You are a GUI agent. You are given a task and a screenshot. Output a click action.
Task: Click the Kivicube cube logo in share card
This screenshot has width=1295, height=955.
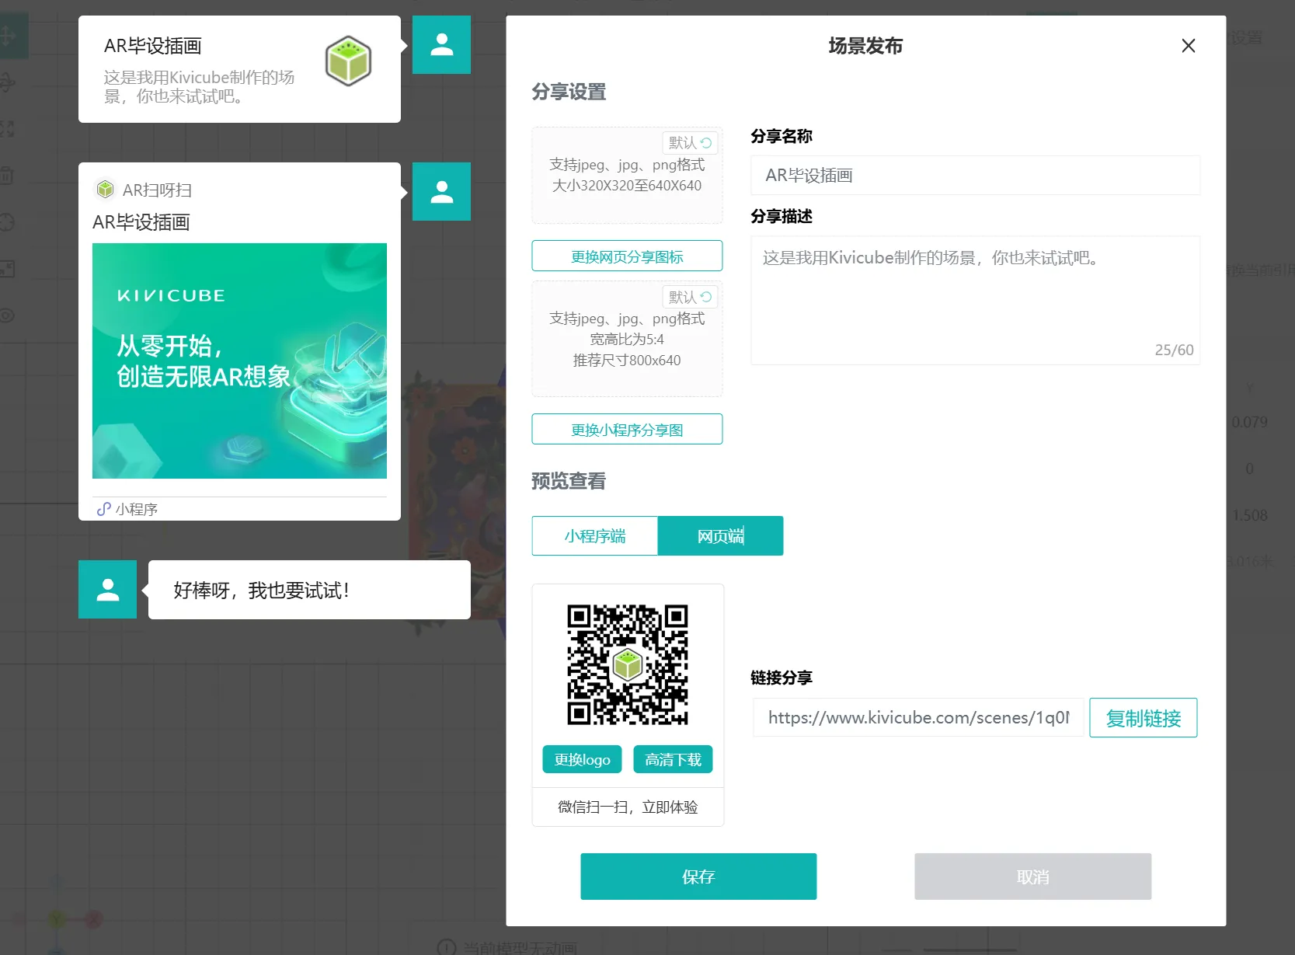[x=348, y=61]
